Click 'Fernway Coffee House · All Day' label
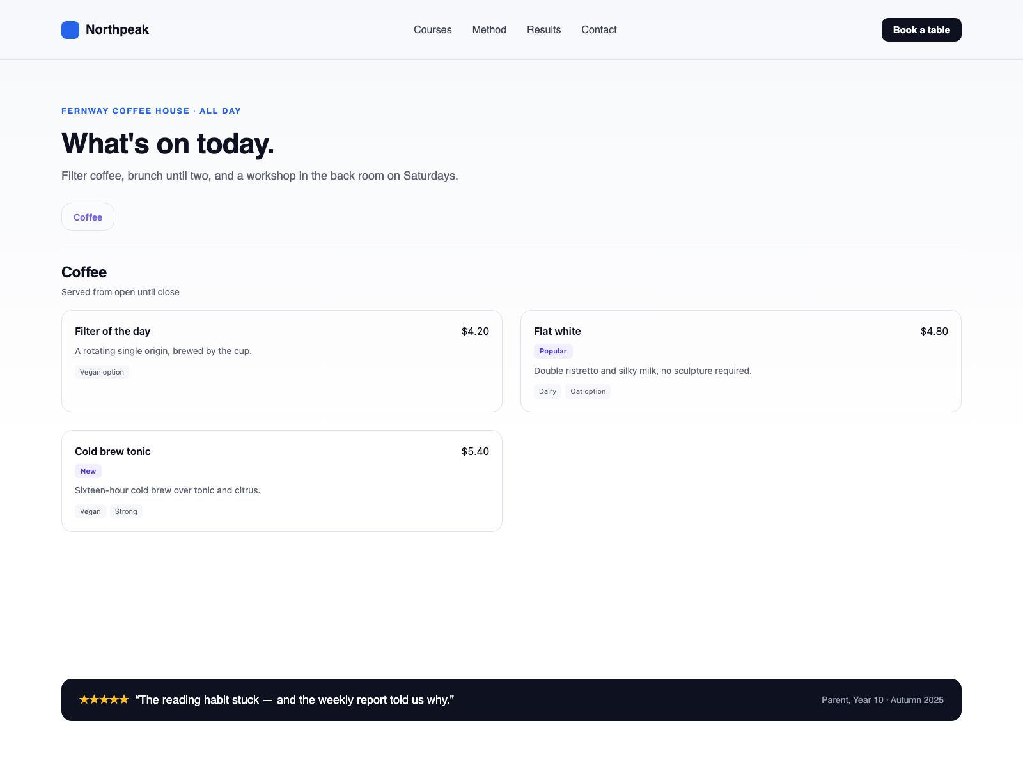The width and height of the screenshot is (1023, 767). (x=151, y=111)
